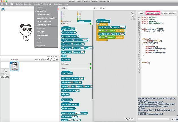Click the serial command input field
The image size is (178, 122).
point(153,119)
